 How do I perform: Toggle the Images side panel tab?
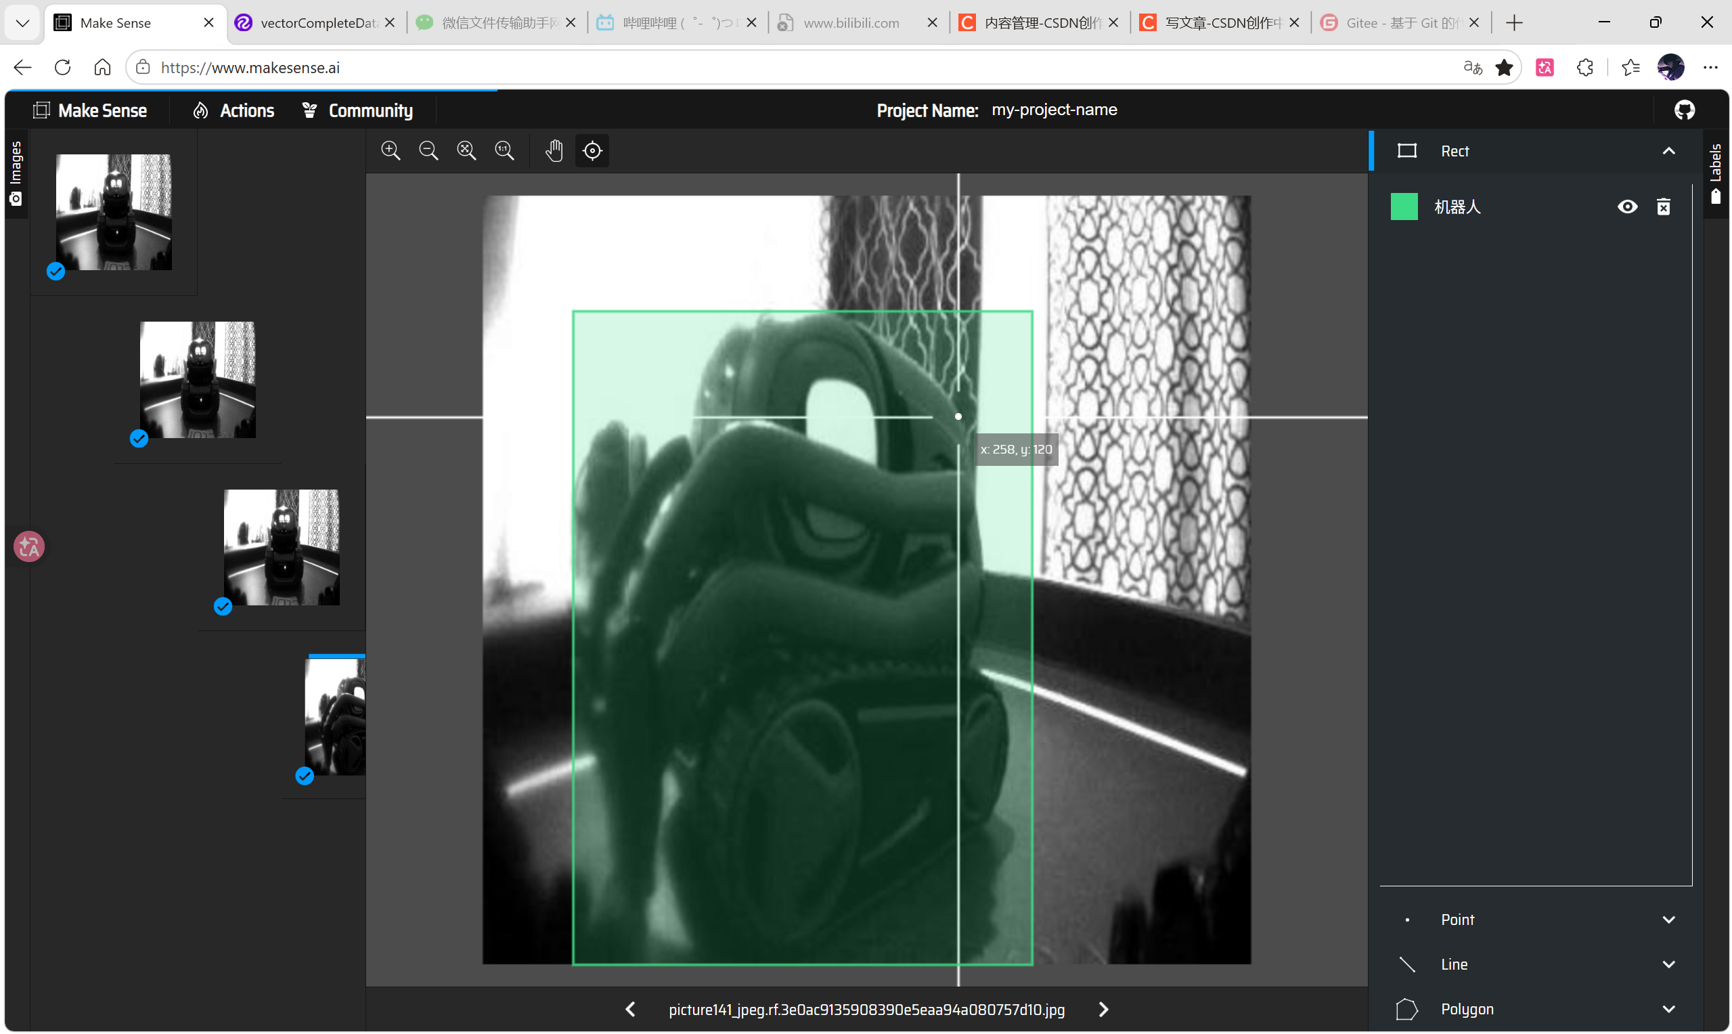pyautogui.click(x=16, y=173)
